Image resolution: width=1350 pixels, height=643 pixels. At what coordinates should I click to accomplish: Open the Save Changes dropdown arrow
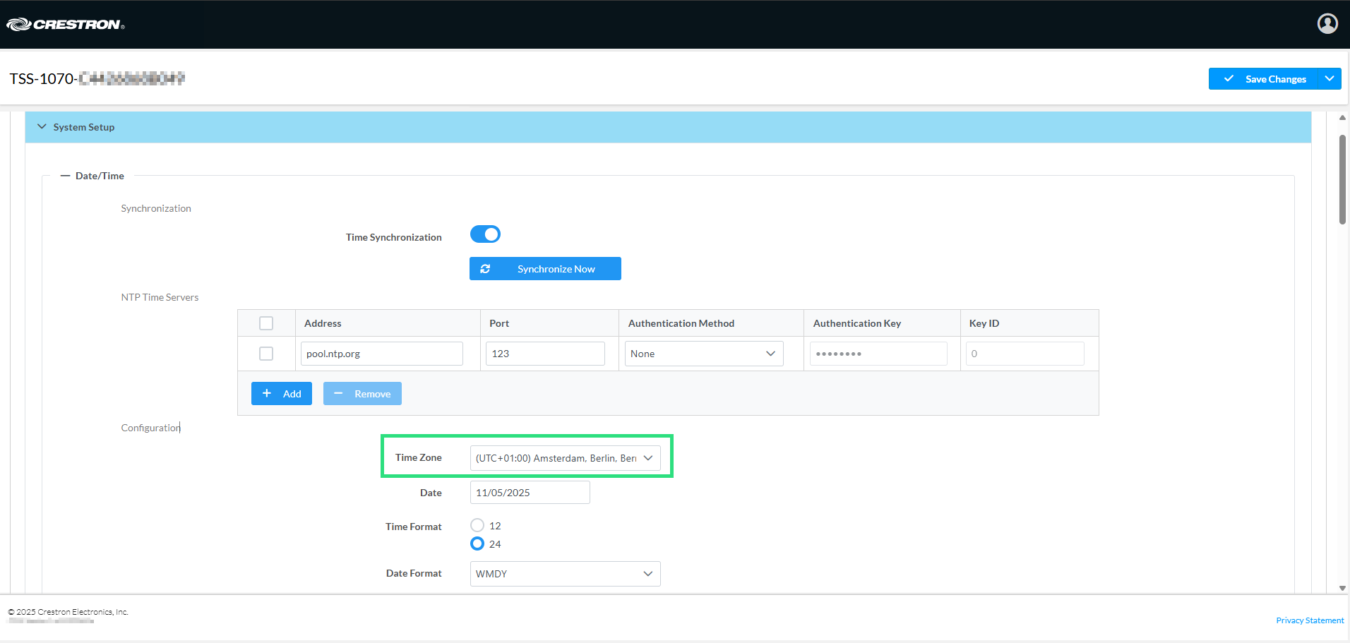[1330, 79]
